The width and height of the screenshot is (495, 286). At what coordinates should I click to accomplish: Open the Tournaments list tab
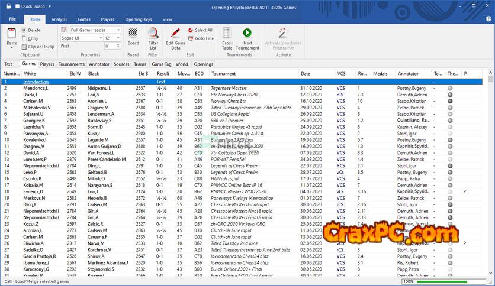71,64
